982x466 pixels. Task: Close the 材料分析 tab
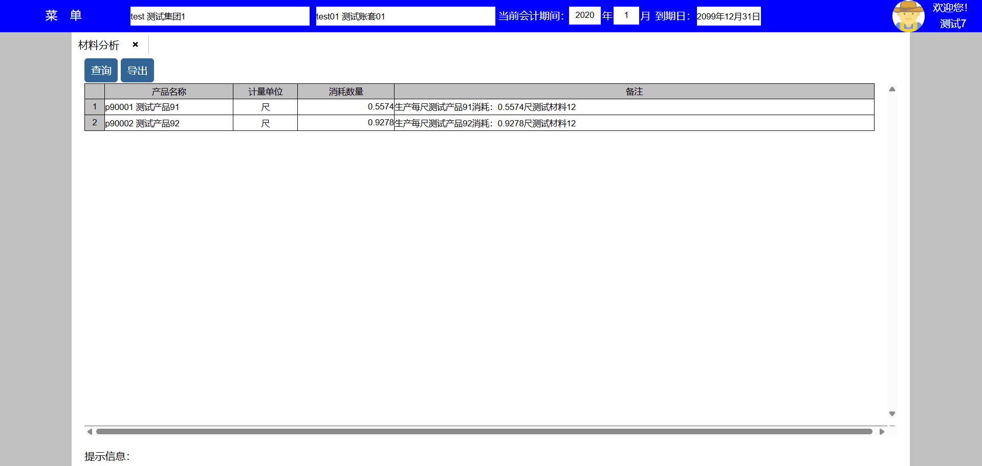coord(135,45)
